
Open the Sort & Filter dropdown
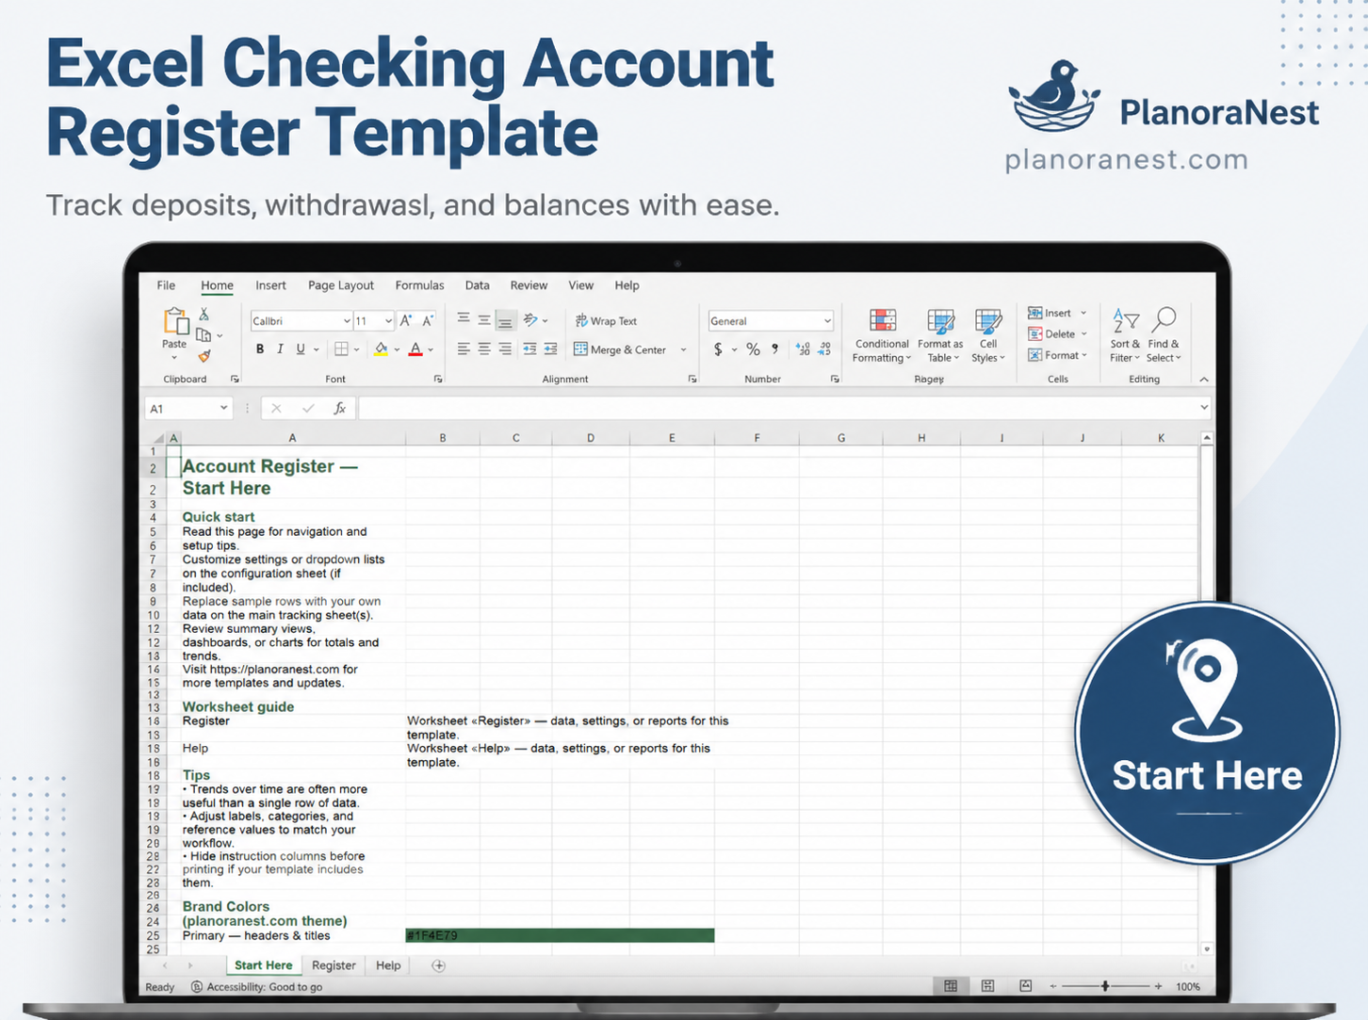point(1125,336)
